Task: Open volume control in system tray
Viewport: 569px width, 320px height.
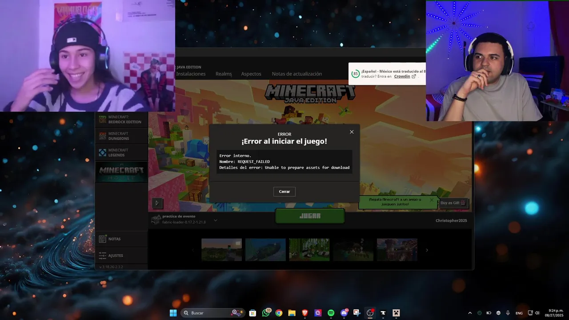Action: pos(537,313)
